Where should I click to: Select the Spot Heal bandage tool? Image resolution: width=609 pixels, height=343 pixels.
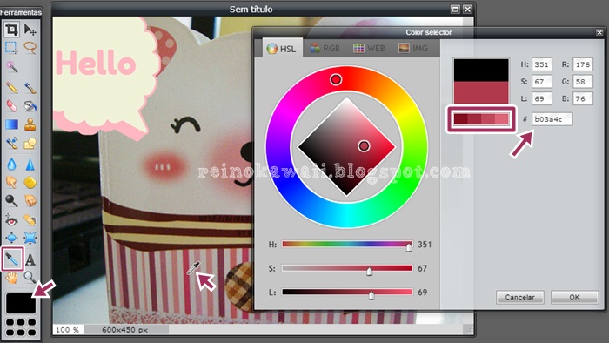[30, 220]
